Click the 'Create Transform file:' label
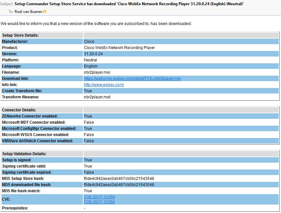This screenshot has height=213, width=281. click(x=22, y=91)
